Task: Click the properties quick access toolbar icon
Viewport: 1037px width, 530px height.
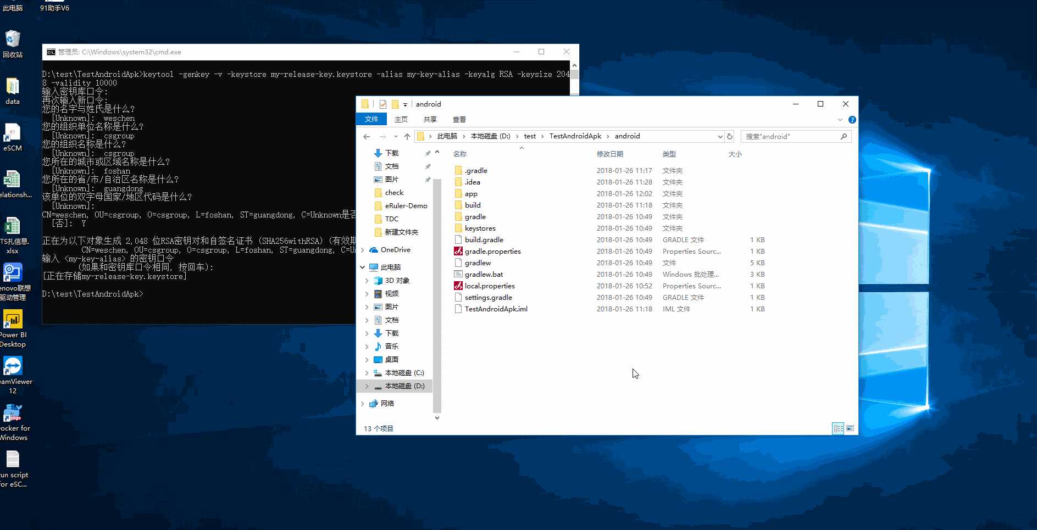Action: pos(383,104)
